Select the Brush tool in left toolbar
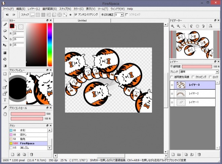 (5, 25)
